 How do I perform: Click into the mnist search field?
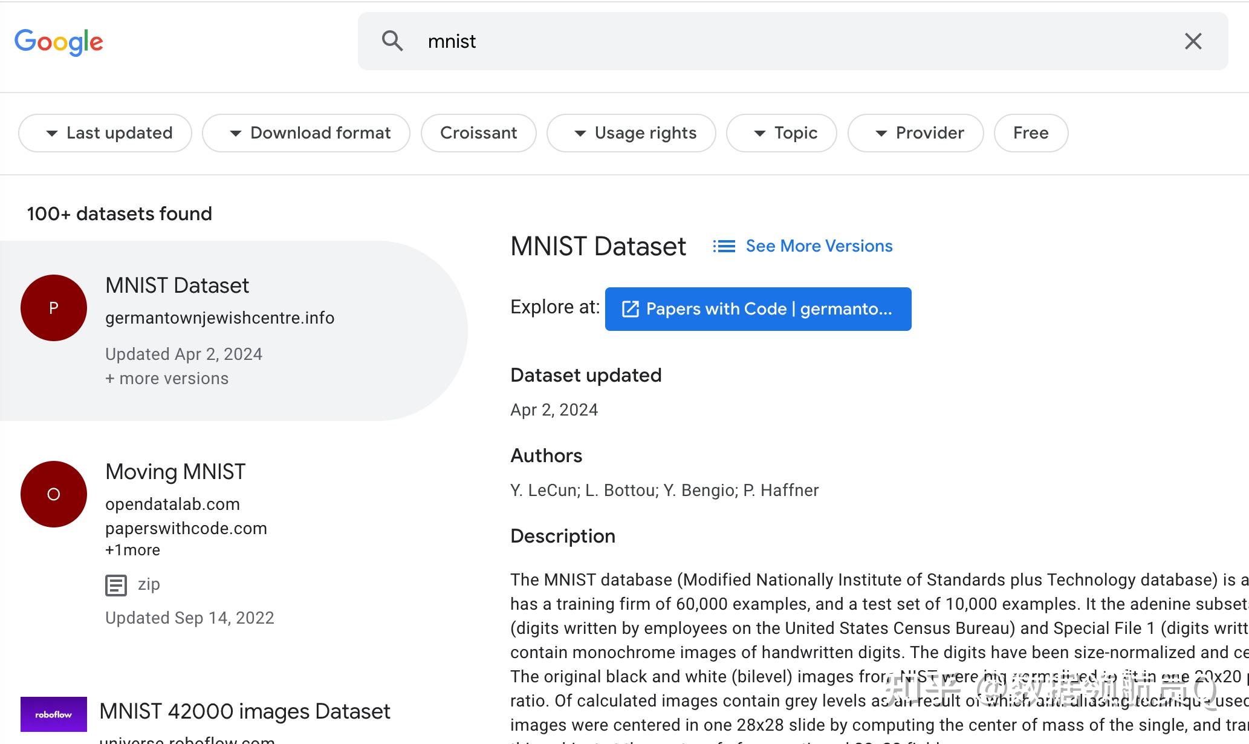786,41
